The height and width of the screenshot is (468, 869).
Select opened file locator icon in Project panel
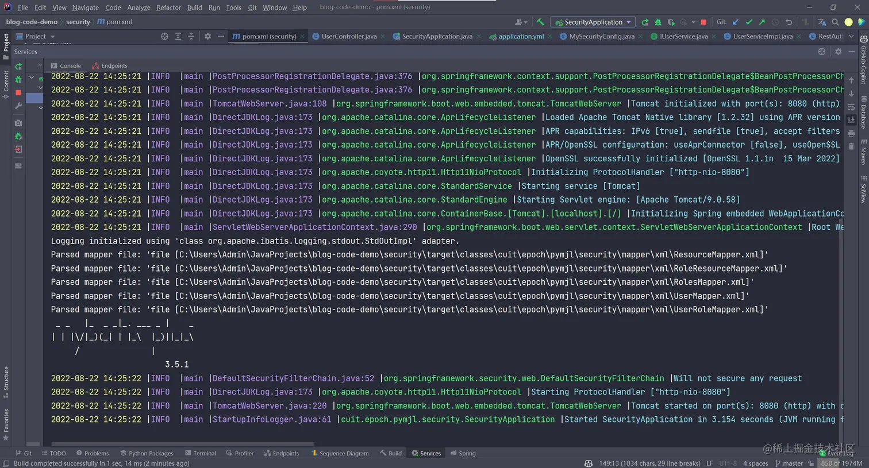tap(164, 36)
